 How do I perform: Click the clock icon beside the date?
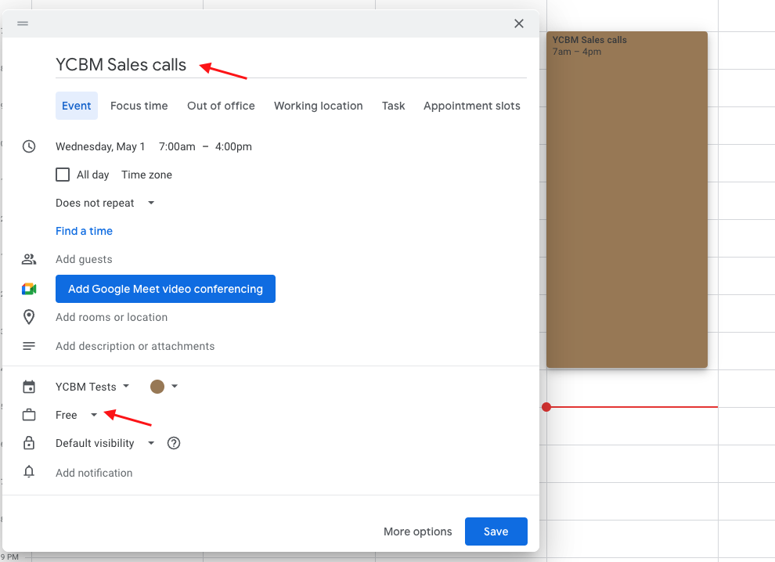(29, 146)
